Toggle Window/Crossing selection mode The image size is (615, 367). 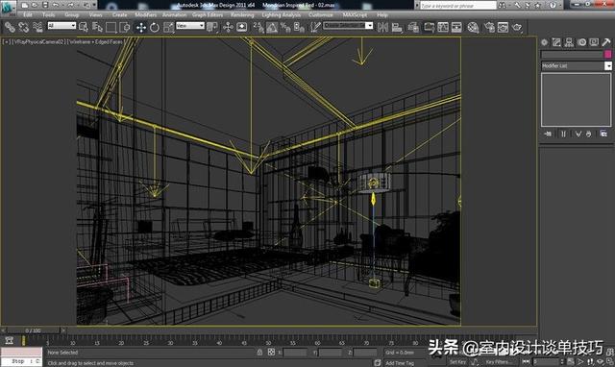point(125,27)
